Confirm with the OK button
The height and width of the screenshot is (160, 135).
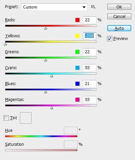119,7
